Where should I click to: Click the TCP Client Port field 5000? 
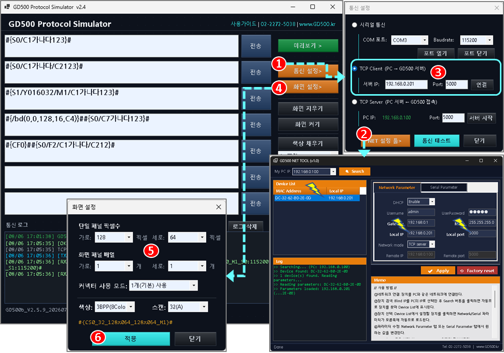456,84
